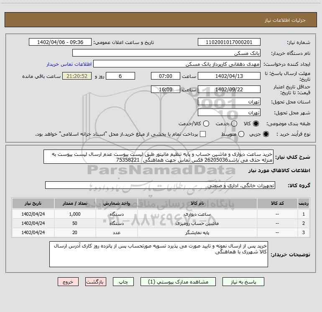Click the شرح کلی نیاز description box
Image resolution: width=322 pixels, height=312 pixels.
158,157
